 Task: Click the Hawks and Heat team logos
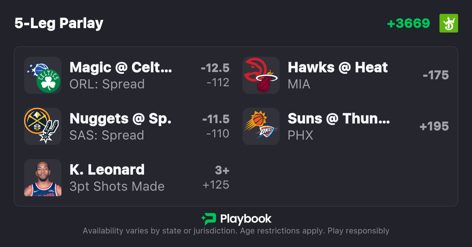(261, 75)
